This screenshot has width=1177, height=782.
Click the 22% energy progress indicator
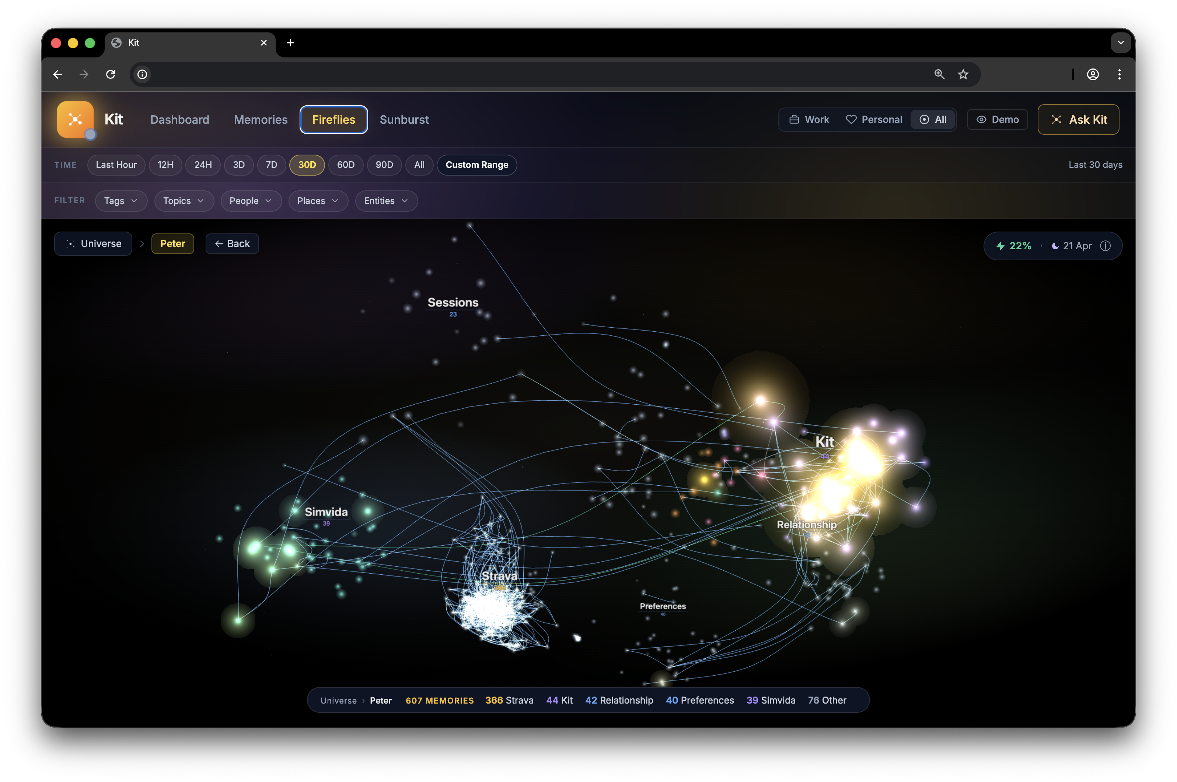[x=1013, y=245]
